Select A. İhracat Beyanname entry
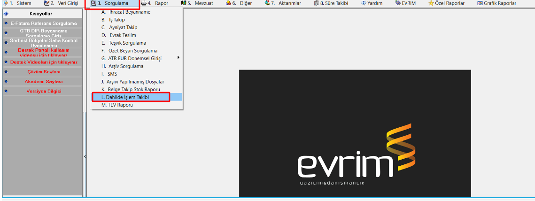The width and height of the screenshot is (535, 201). coord(137,12)
